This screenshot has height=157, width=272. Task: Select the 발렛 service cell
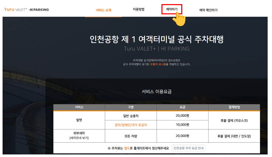(x=79, y=120)
